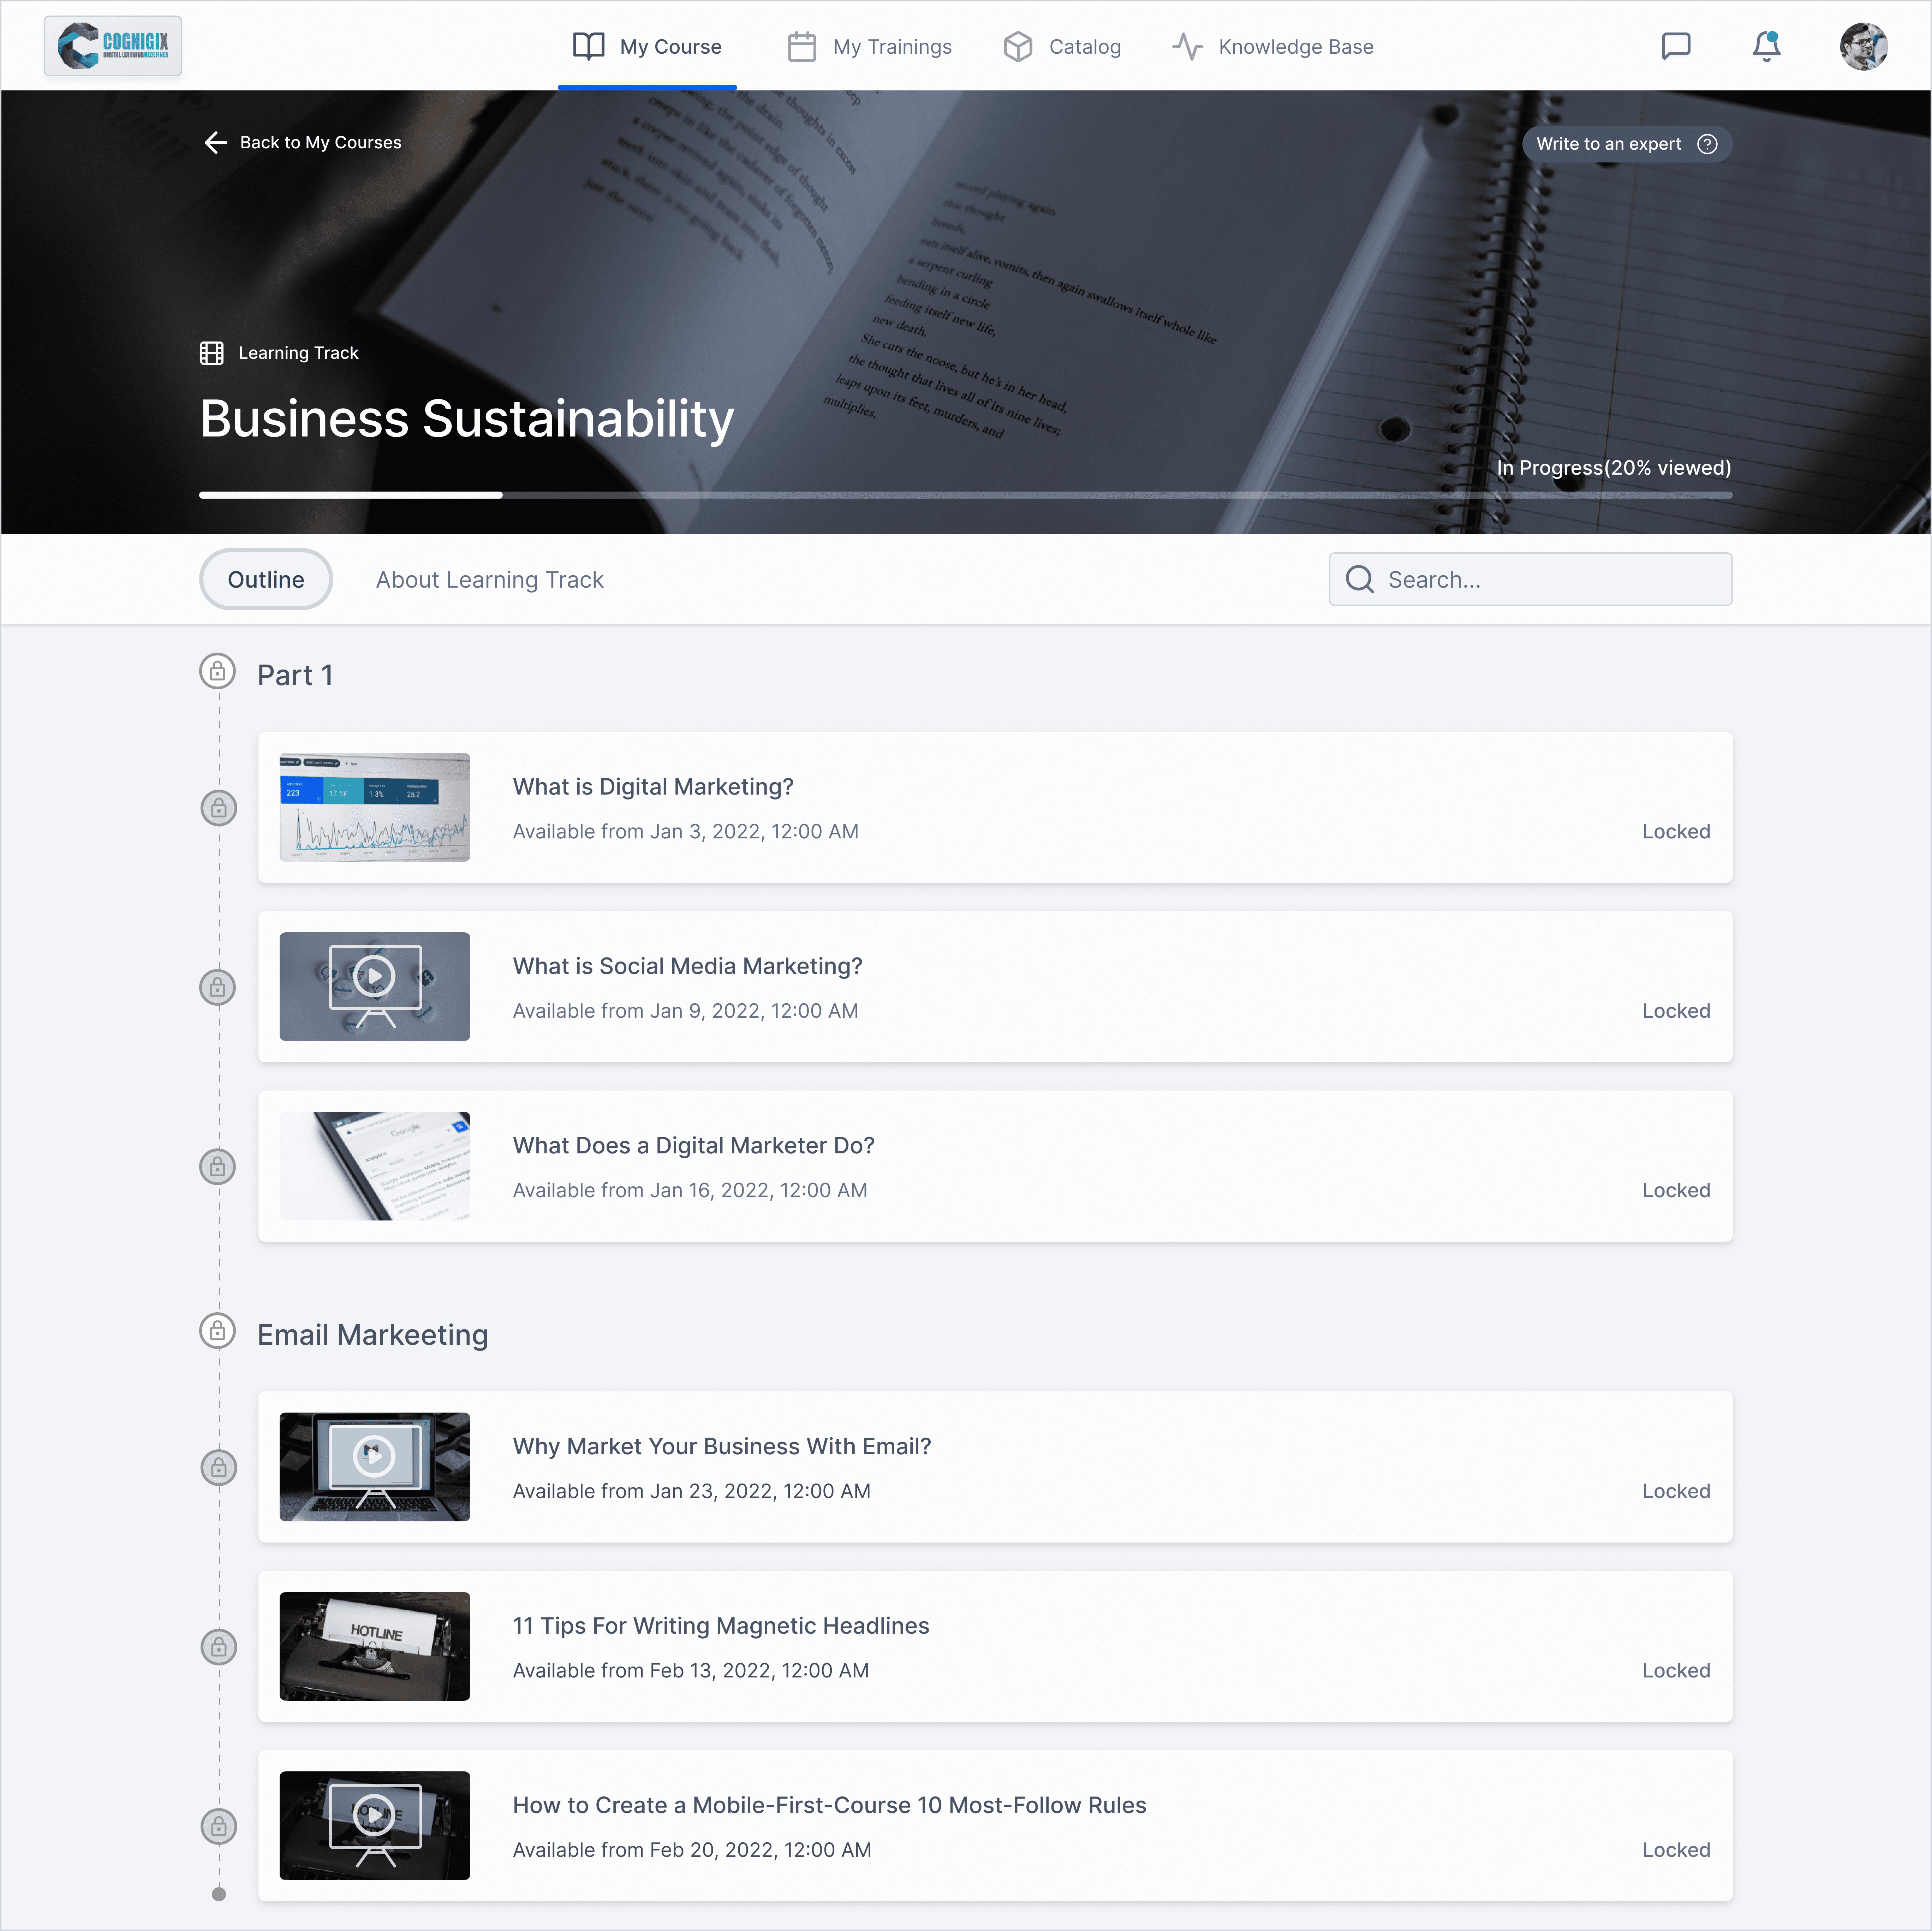1932x1931 pixels.
Task: Go to Knowledge Base
Action: tap(1273, 47)
